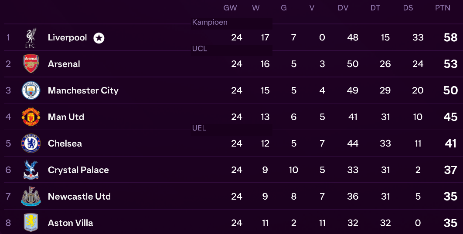Image resolution: width=463 pixels, height=234 pixels.
Task: Select the Newcastle Utd crest
Action: [x=31, y=196]
